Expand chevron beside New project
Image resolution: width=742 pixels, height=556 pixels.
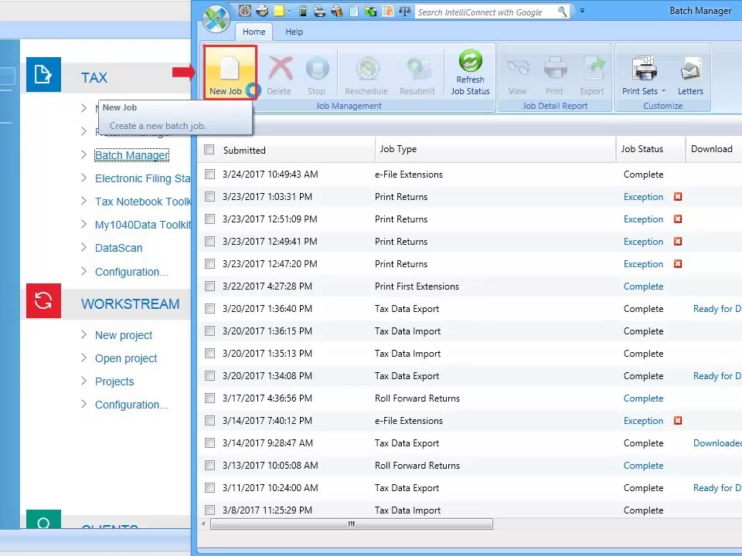click(83, 334)
